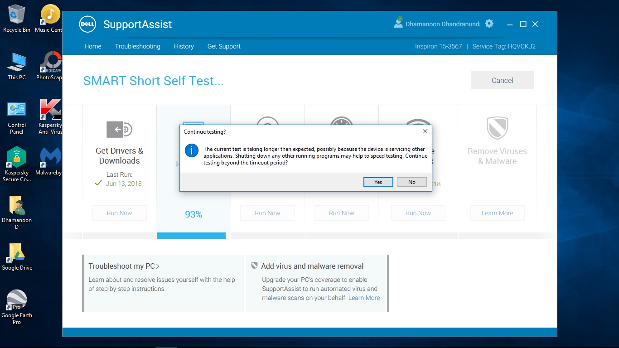Screen dimensions: 619x348
Task: Close the Continue testing dialog
Action: pyautogui.click(x=425, y=131)
